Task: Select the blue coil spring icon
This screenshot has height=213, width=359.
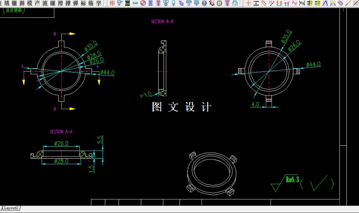Action: pos(151,3)
